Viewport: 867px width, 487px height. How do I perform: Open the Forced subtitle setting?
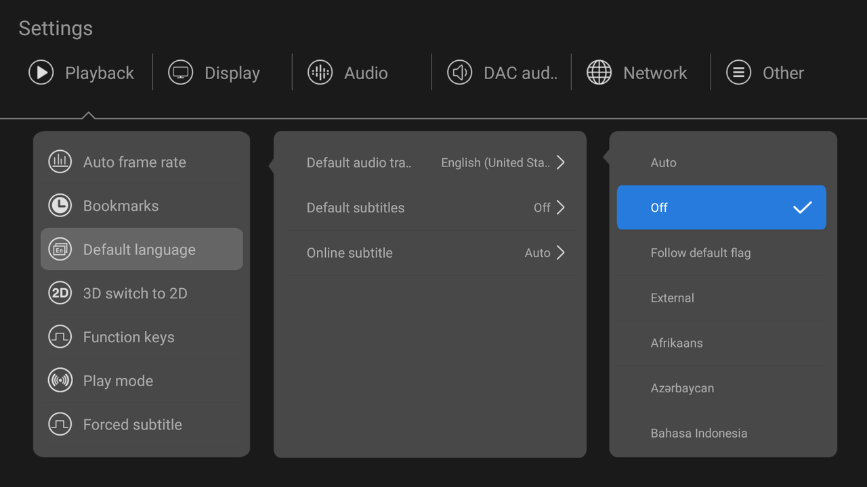(142, 425)
